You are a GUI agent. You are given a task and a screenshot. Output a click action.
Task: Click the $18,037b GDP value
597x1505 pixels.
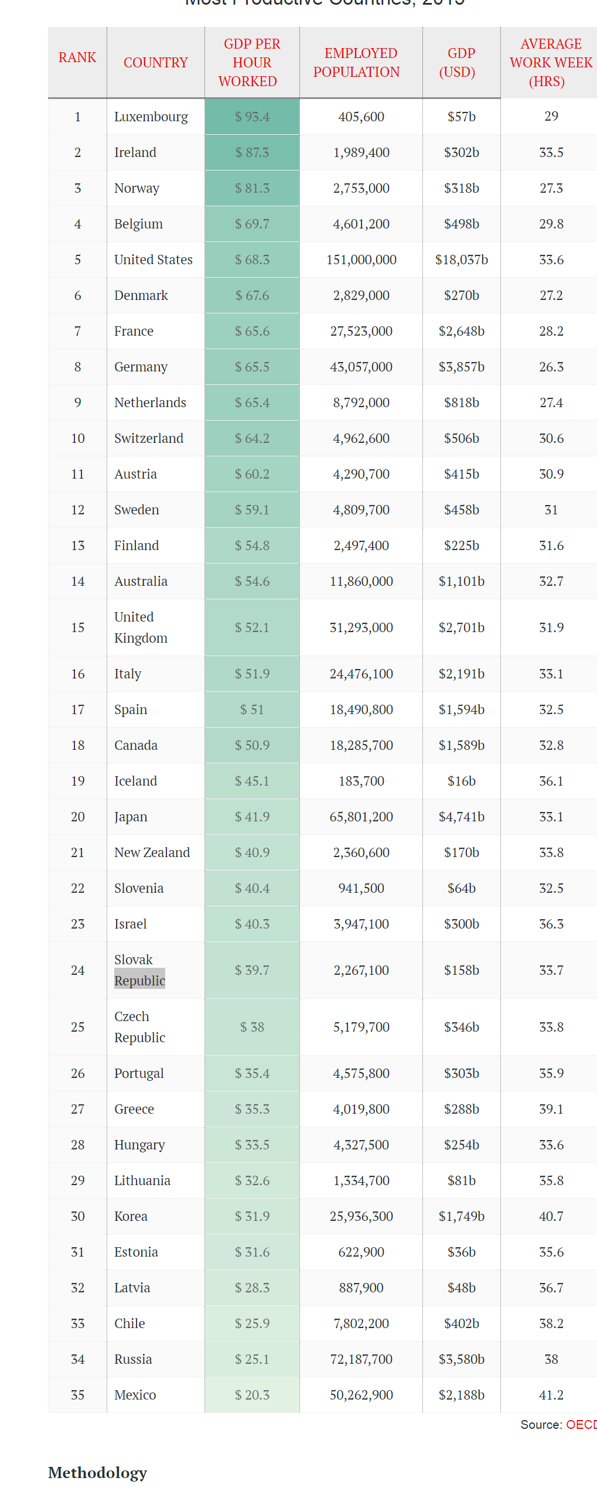(461, 260)
